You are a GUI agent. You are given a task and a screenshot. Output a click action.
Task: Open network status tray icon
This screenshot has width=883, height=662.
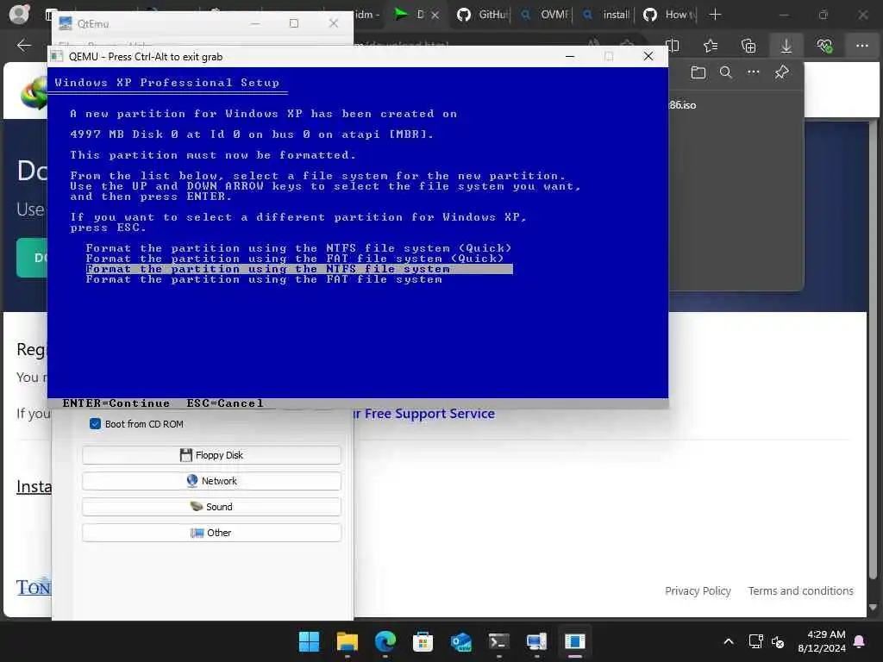pos(755,641)
